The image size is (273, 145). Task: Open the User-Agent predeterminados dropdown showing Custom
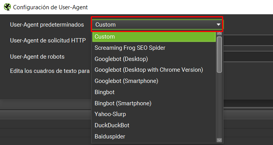157,25
